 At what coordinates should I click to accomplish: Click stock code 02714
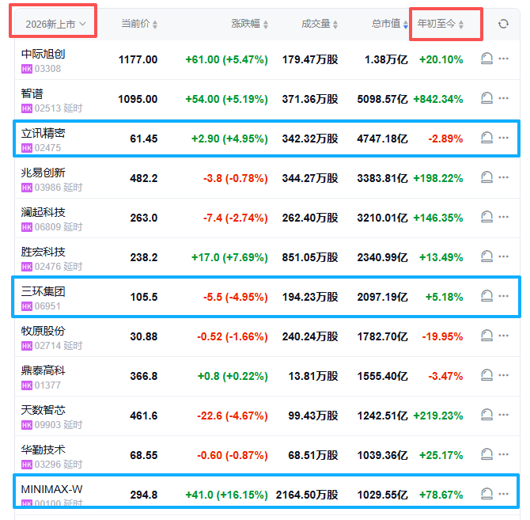(x=47, y=346)
